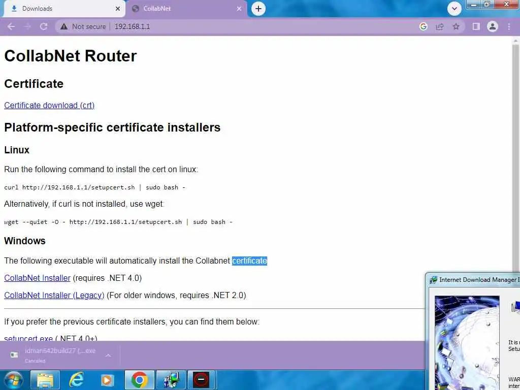Expand the tab search dropdown arrow
Screen dimensions: 520x390
[x=454, y=9]
